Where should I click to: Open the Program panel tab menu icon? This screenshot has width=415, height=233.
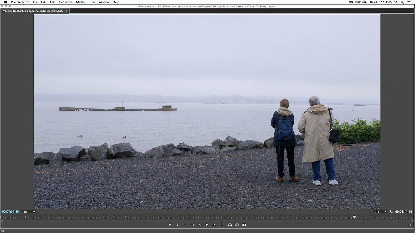(x=66, y=11)
